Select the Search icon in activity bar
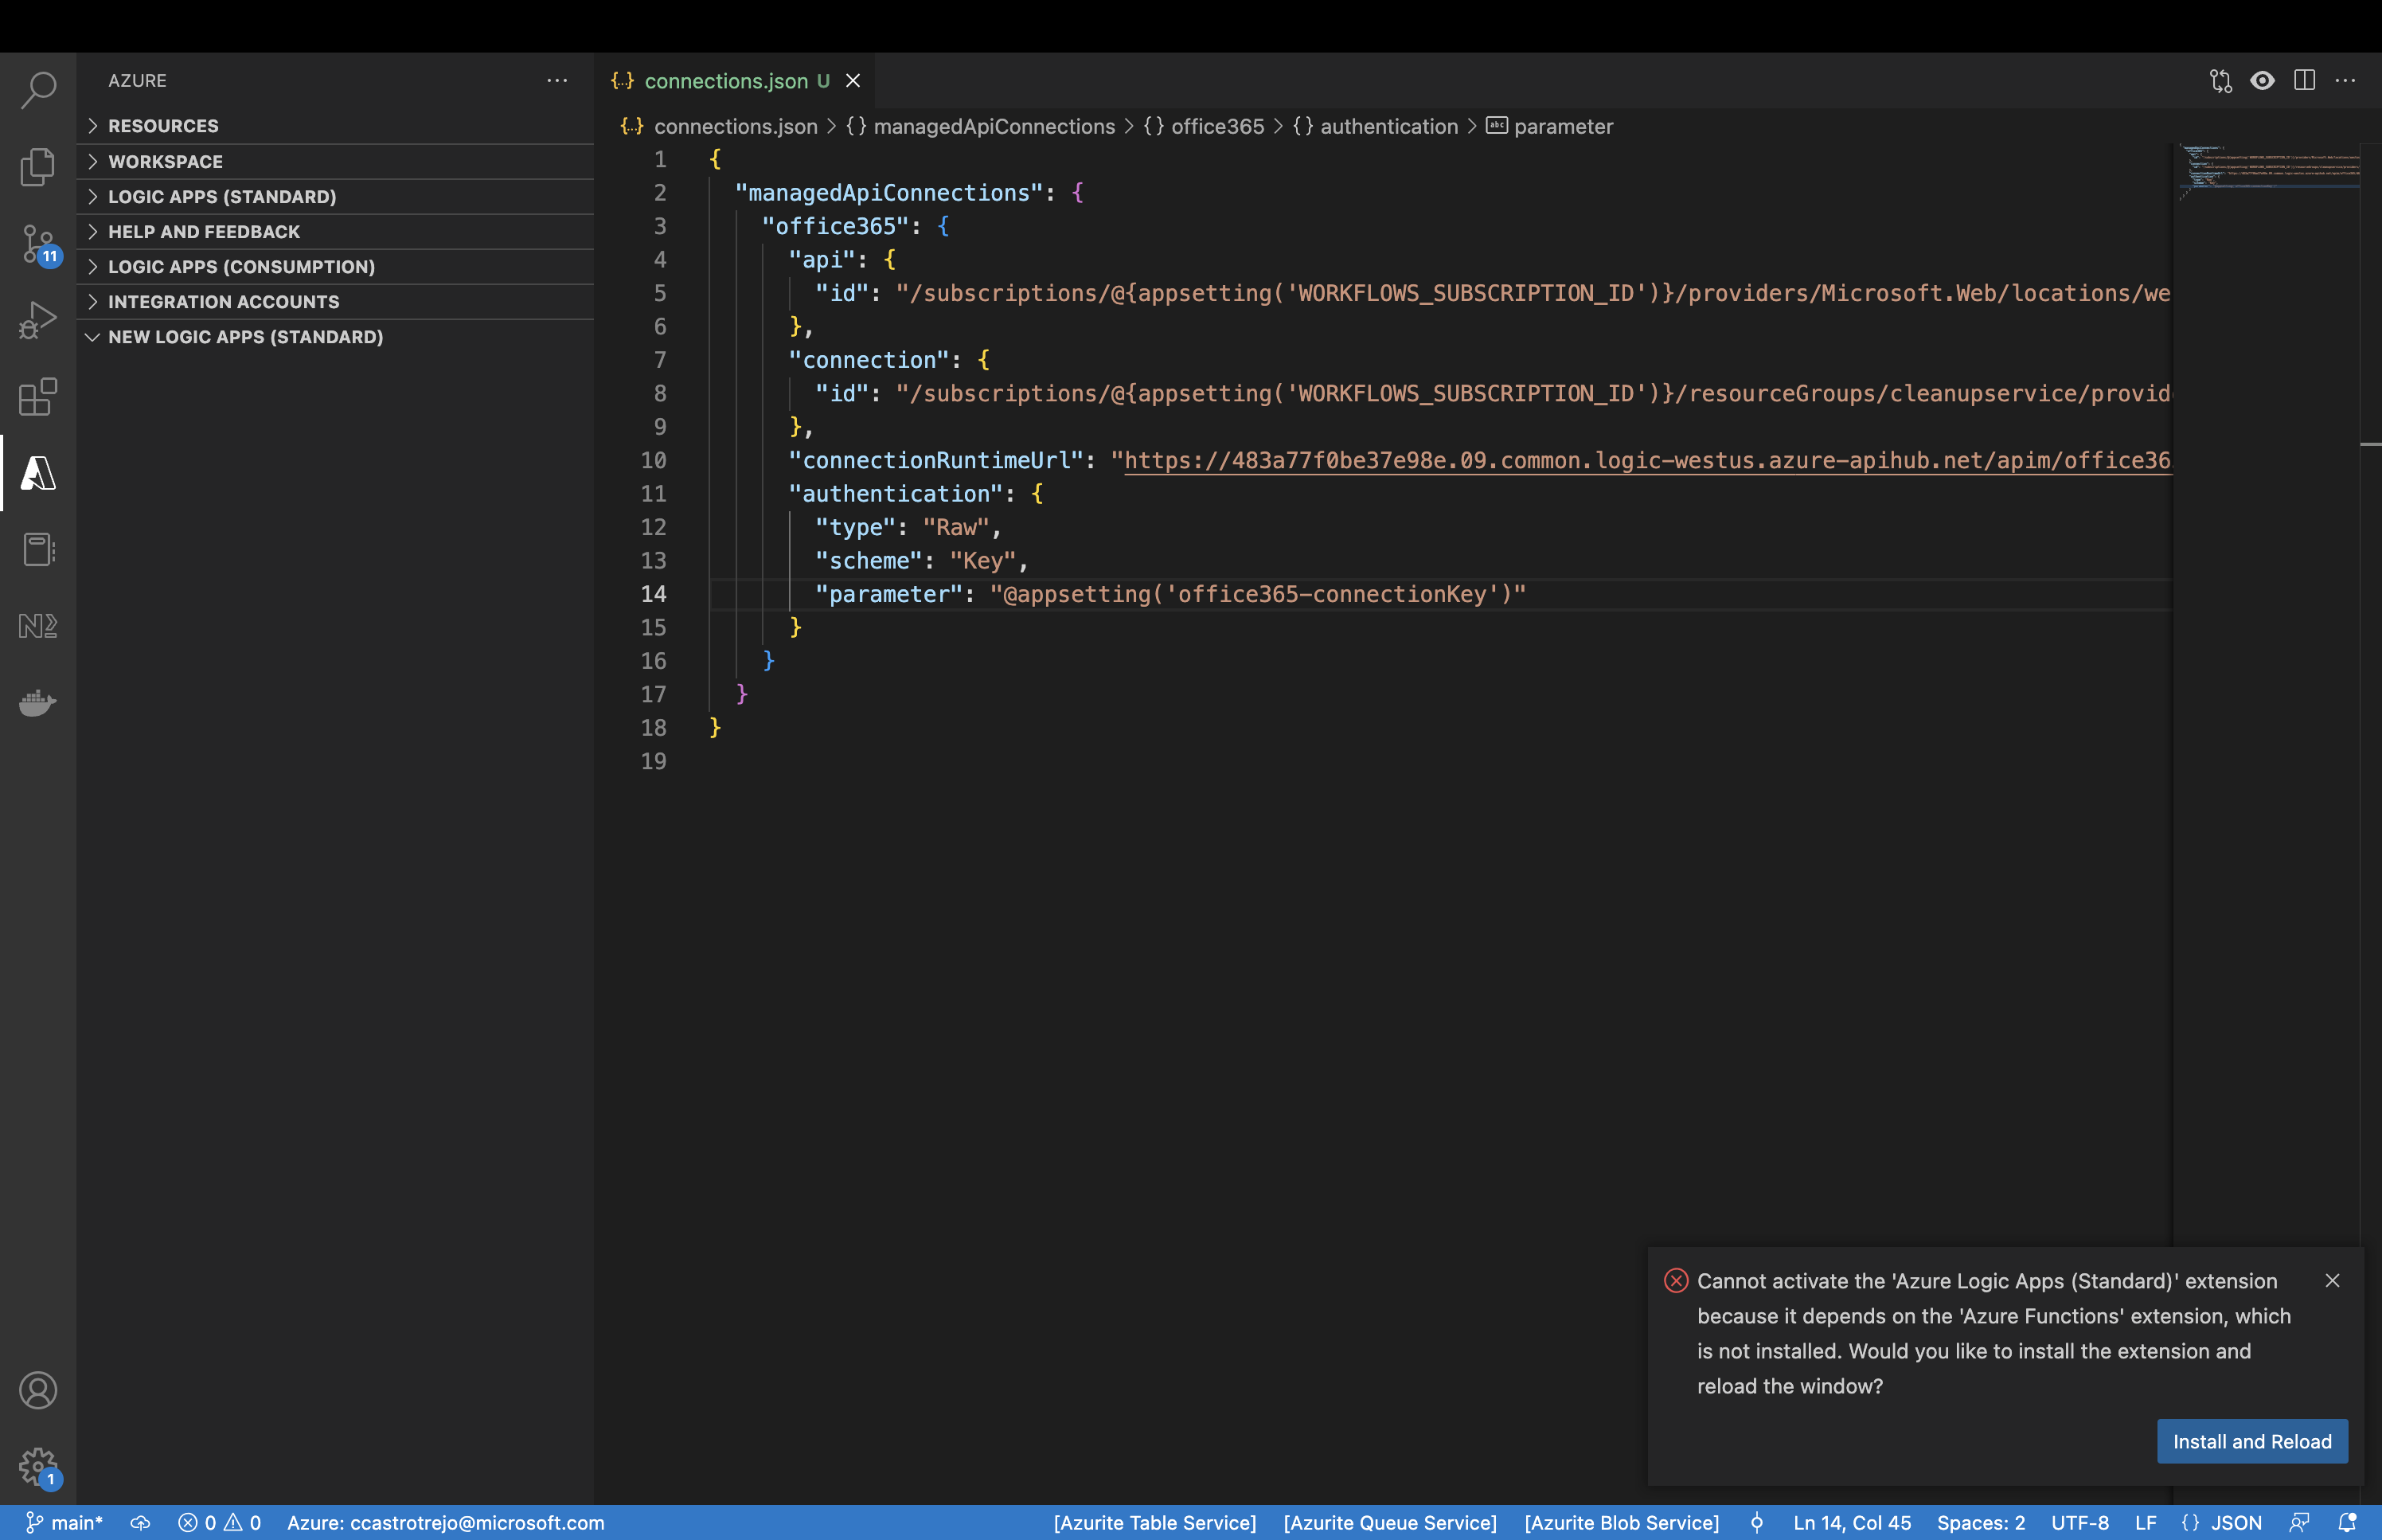2382x1540 pixels. (37, 90)
